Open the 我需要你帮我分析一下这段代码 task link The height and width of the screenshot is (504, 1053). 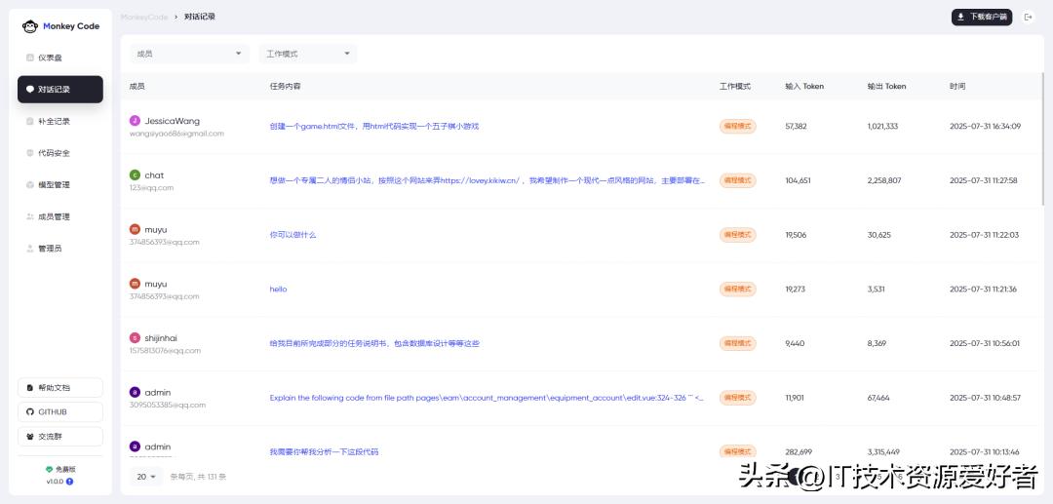pyautogui.click(x=324, y=452)
